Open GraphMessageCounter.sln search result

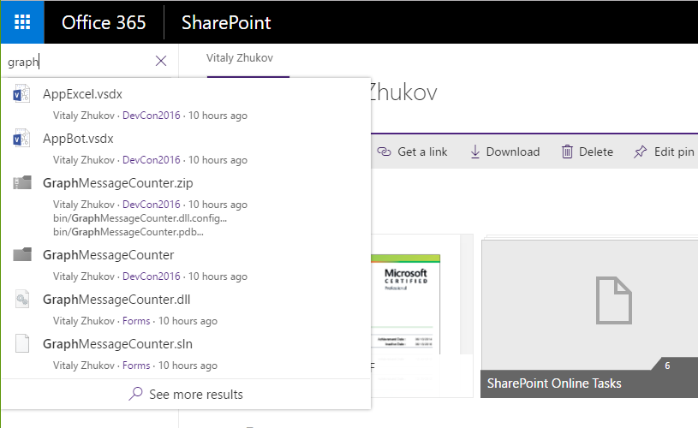117,344
